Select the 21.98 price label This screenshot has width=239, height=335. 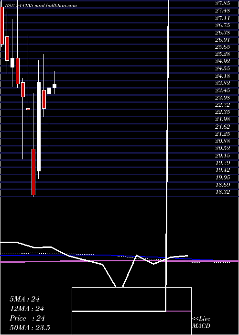click(x=222, y=119)
